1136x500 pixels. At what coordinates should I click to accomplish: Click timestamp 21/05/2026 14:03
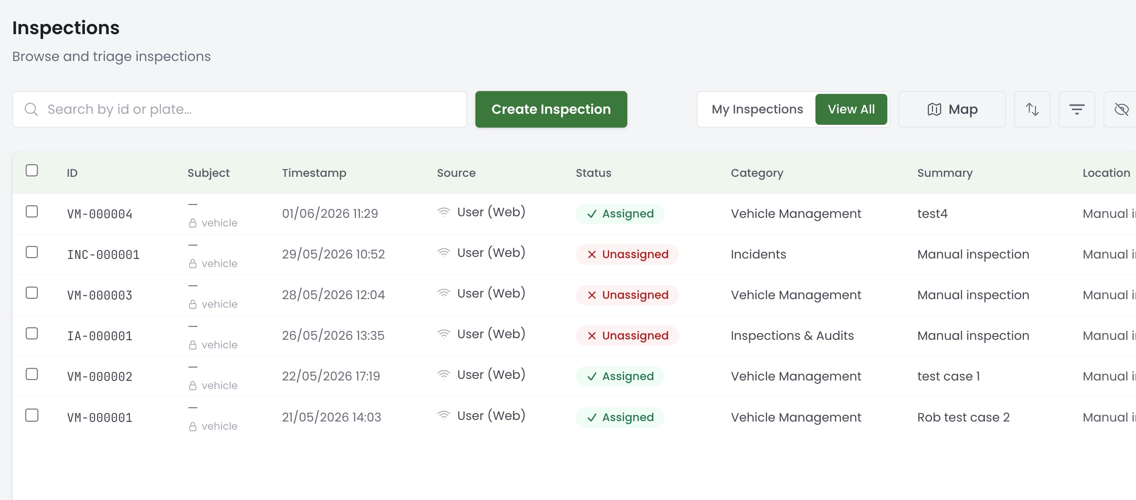click(331, 417)
